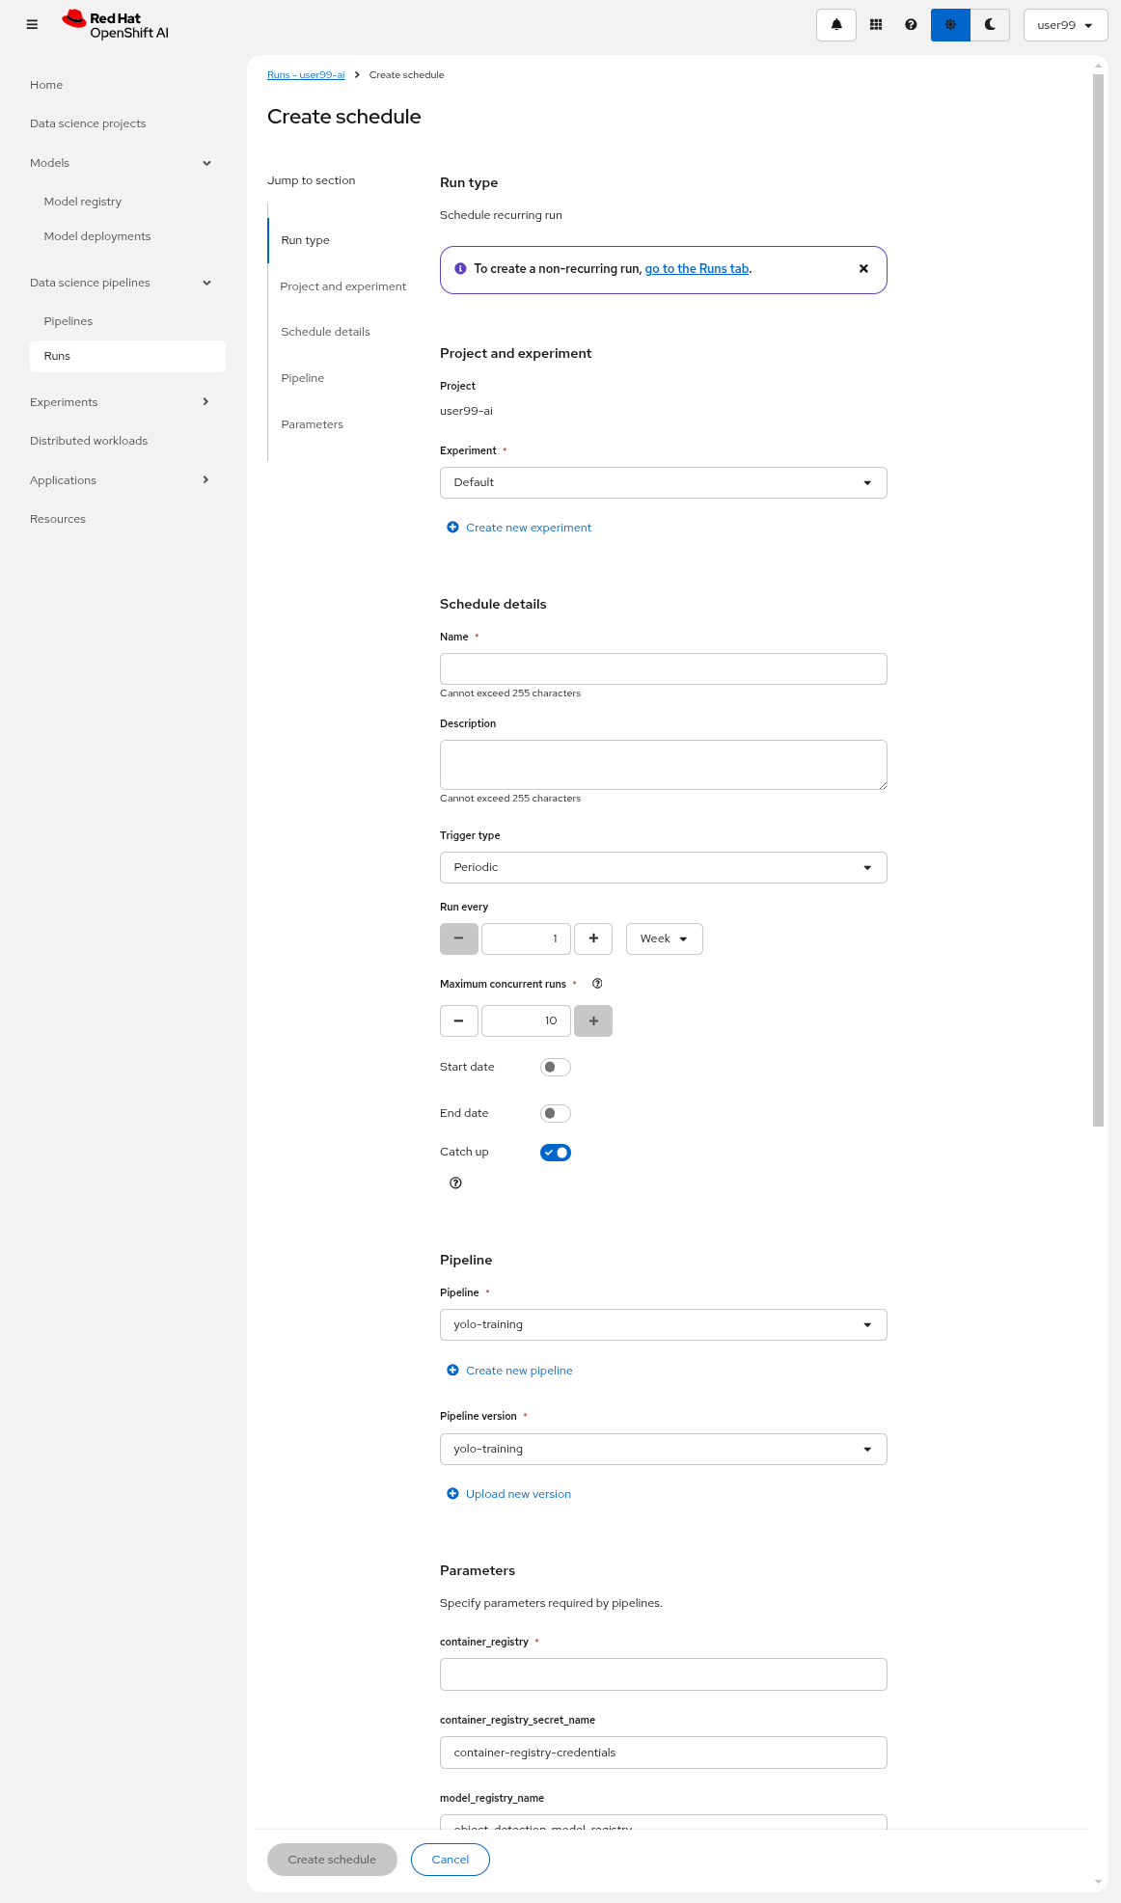Click the Runs - user99-ai breadcrumb link
The width and height of the screenshot is (1121, 1903).
[x=306, y=75]
